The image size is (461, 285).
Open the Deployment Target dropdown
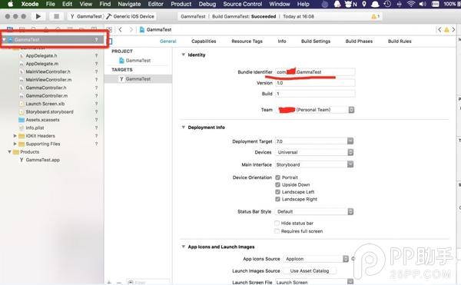[314, 141]
